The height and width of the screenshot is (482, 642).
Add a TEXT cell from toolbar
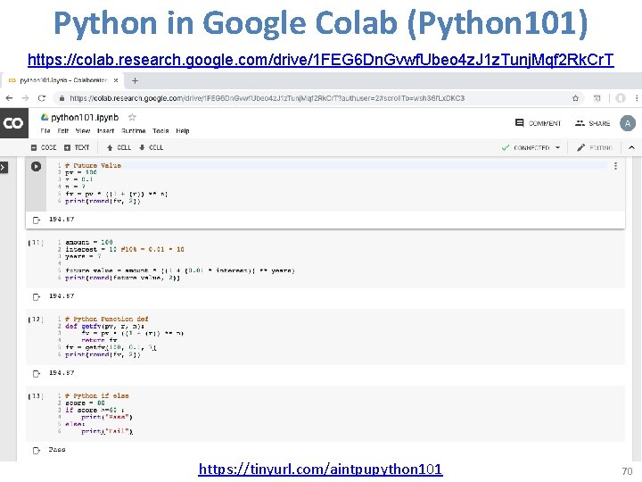(x=77, y=147)
